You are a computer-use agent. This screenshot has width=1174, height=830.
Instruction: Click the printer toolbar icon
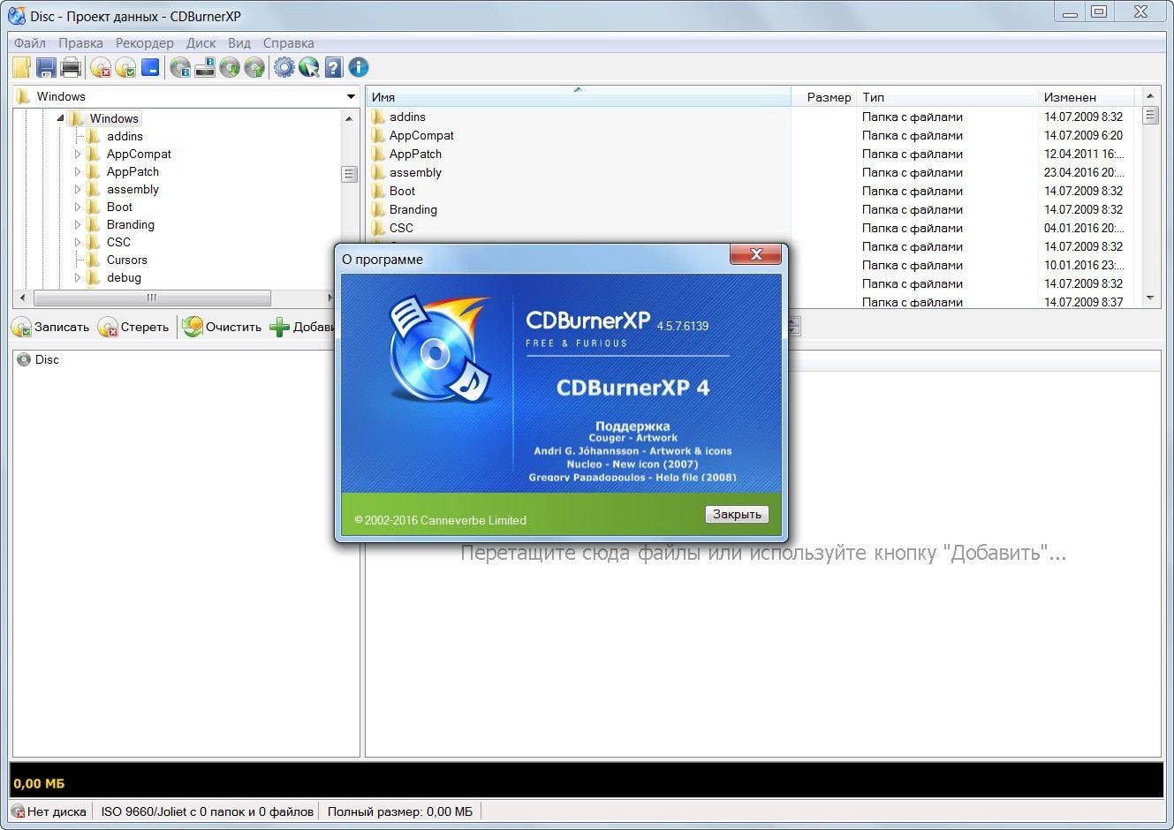[72, 67]
